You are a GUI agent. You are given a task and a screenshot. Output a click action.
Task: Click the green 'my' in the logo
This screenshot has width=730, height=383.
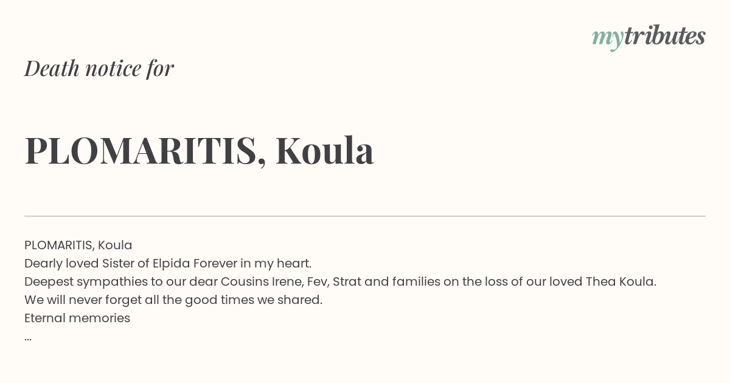pos(608,39)
